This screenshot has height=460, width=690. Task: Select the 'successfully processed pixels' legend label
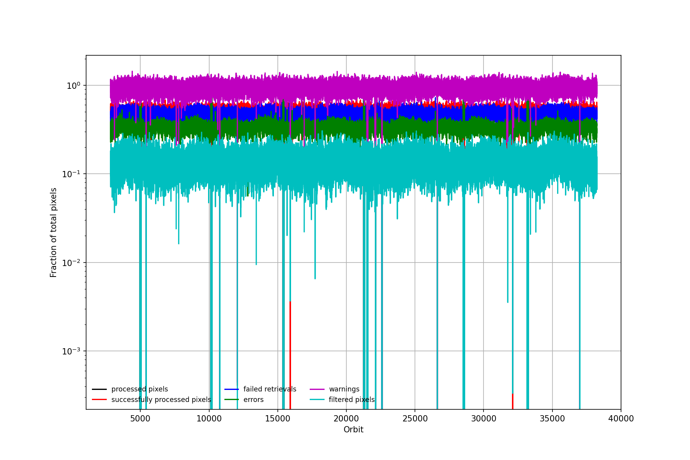pos(161,400)
